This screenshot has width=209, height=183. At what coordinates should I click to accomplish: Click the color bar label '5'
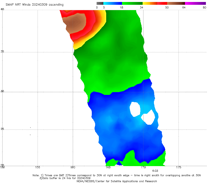[x=104, y=7]
